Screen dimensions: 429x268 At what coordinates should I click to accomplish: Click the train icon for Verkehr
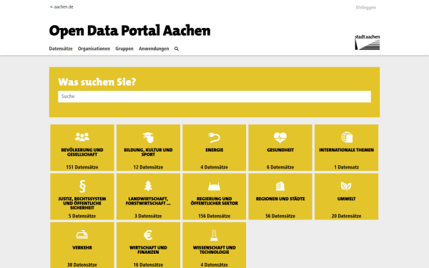[x=82, y=234]
